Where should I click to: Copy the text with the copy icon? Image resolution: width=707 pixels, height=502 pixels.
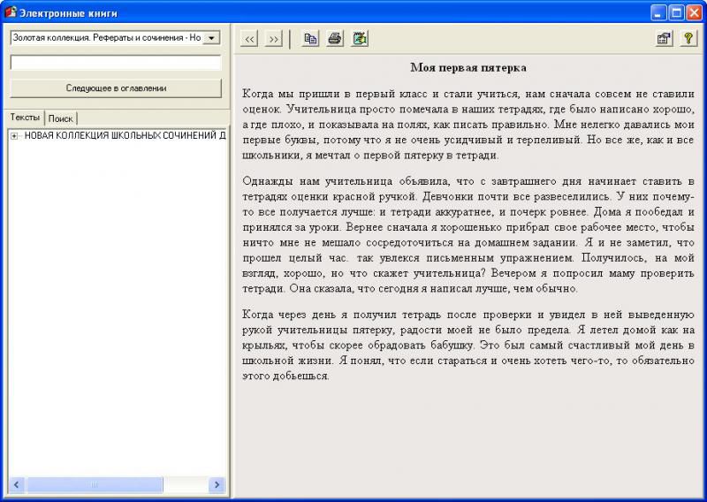310,39
